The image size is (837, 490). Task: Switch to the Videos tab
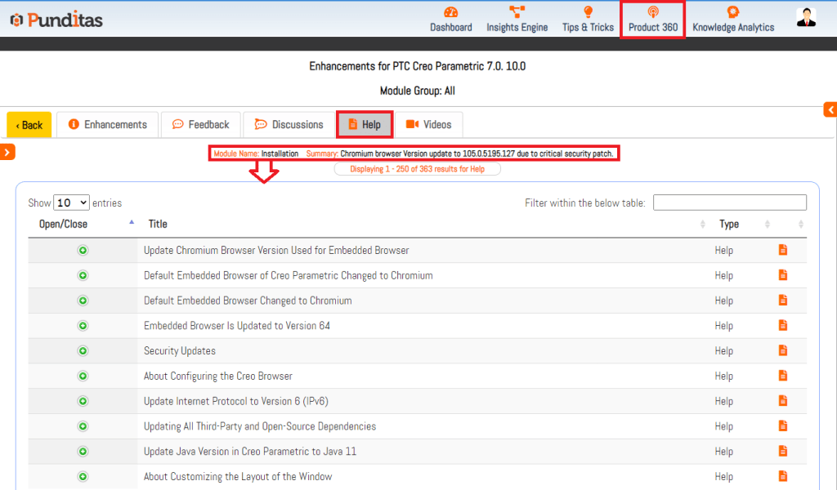tap(428, 125)
